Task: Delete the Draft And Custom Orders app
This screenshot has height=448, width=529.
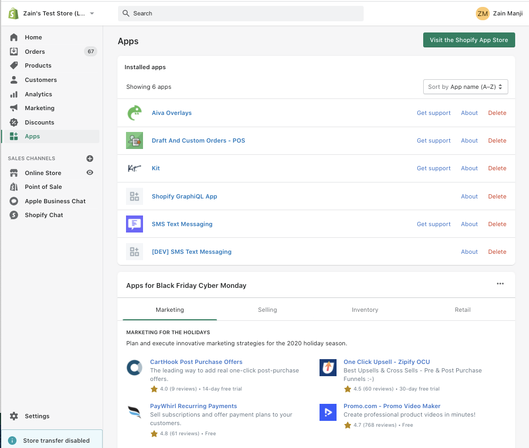Action: coord(497,140)
